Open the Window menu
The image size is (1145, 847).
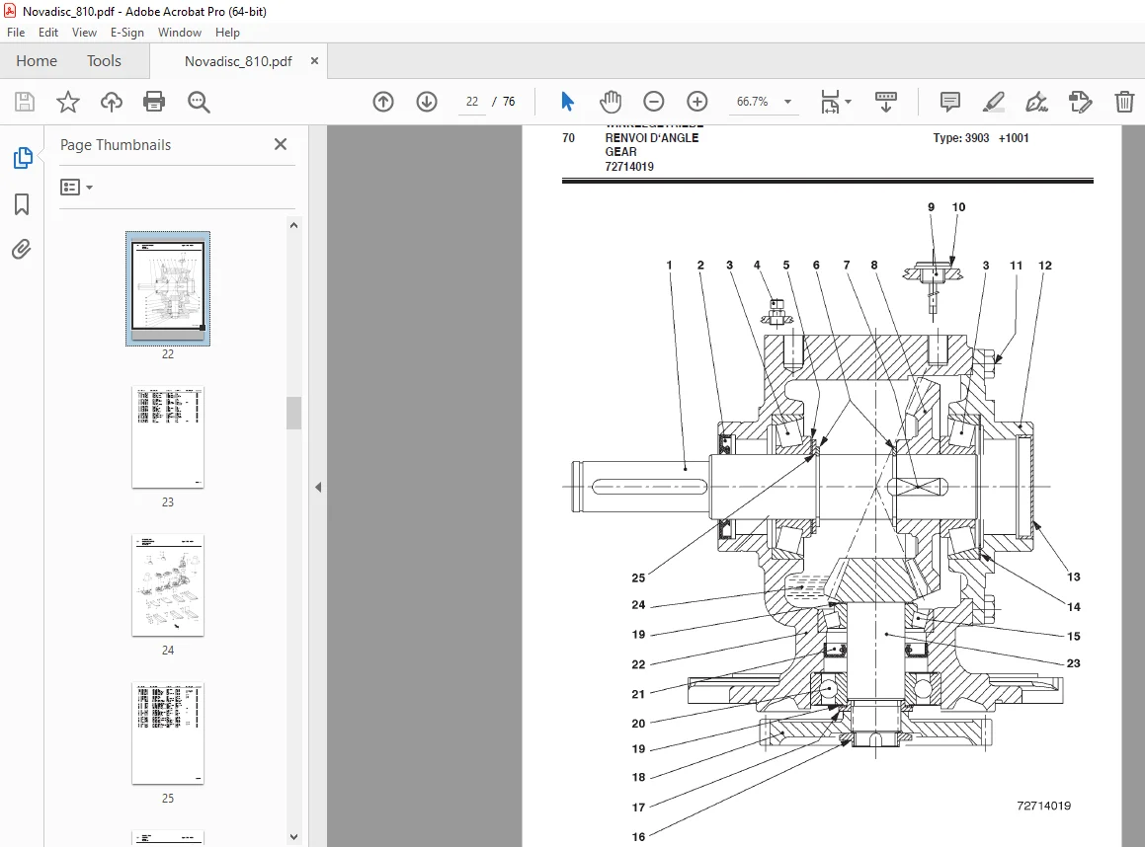[180, 33]
